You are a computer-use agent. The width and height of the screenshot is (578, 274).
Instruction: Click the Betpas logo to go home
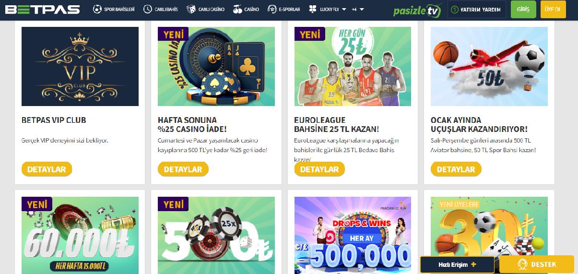pyautogui.click(x=43, y=9)
